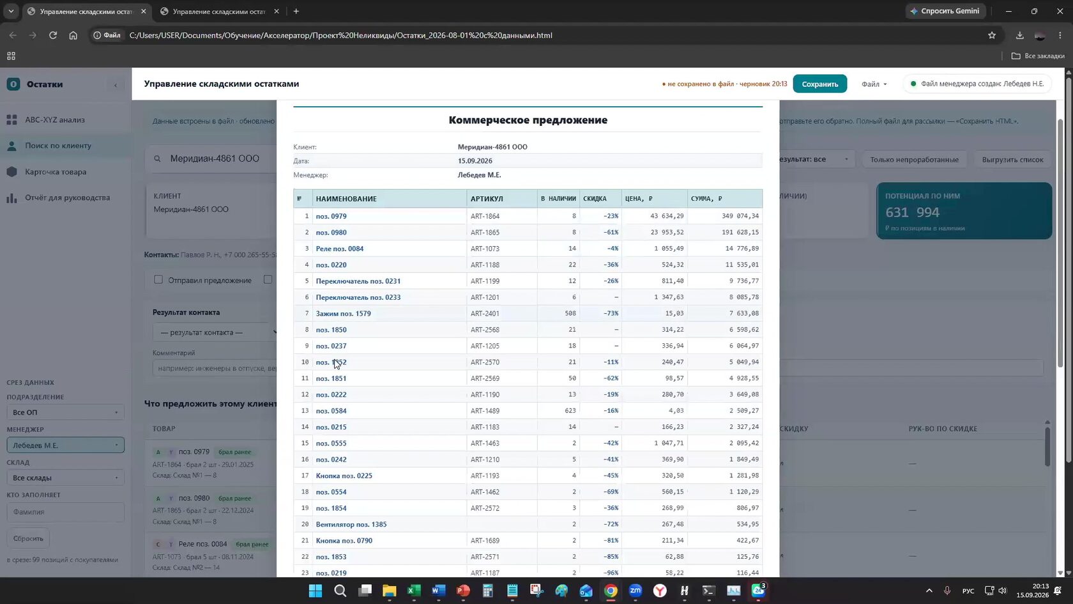Viewport: 1073px width, 604px height.
Task: Open the browser downloads icon
Action: 1020,35
